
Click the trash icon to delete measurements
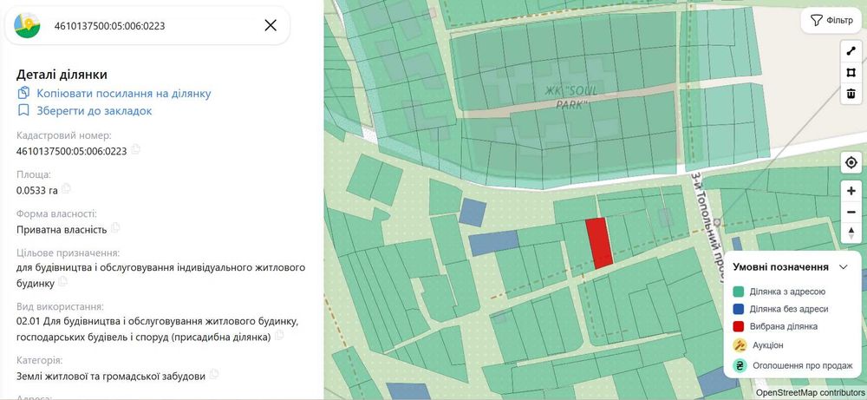(x=851, y=94)
